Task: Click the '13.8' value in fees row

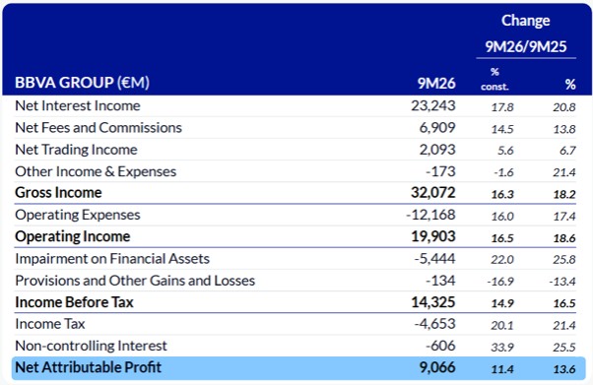Action: [x=564, y=129]
